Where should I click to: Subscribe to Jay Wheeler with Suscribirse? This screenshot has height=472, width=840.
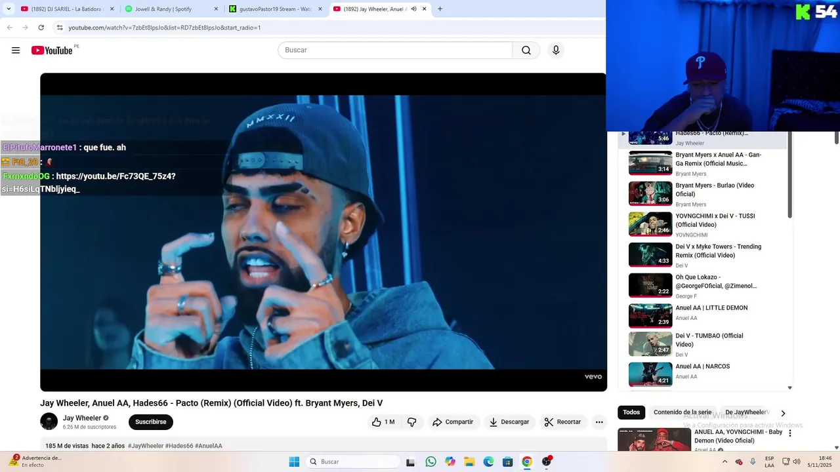tap(151, 422)
